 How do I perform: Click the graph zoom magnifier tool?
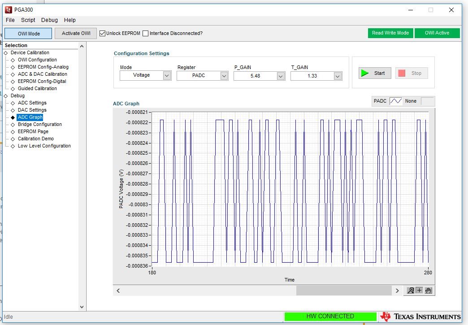click(x=411, y=290)
